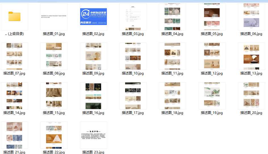Choose the 描述图_06.jpg thumbnail
The image size is (268, 154).
pyautogui.click(x=251, y=17)
